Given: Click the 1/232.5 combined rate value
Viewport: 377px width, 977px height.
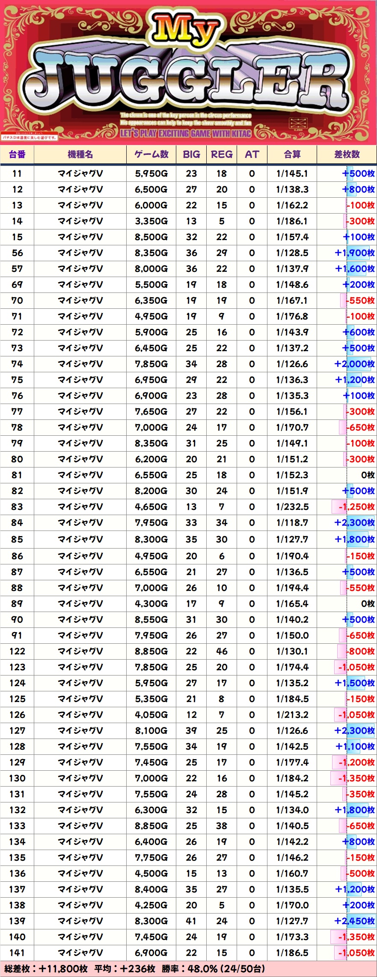Looking at the screenshot, I should 292,507.
